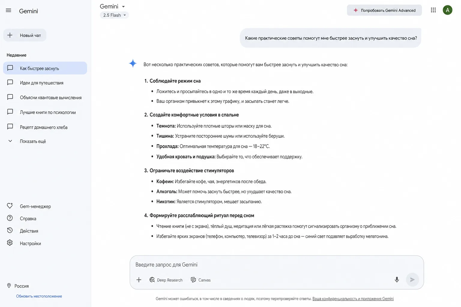Open the Лучшие книги по психологии chat

tap(45, 112)
